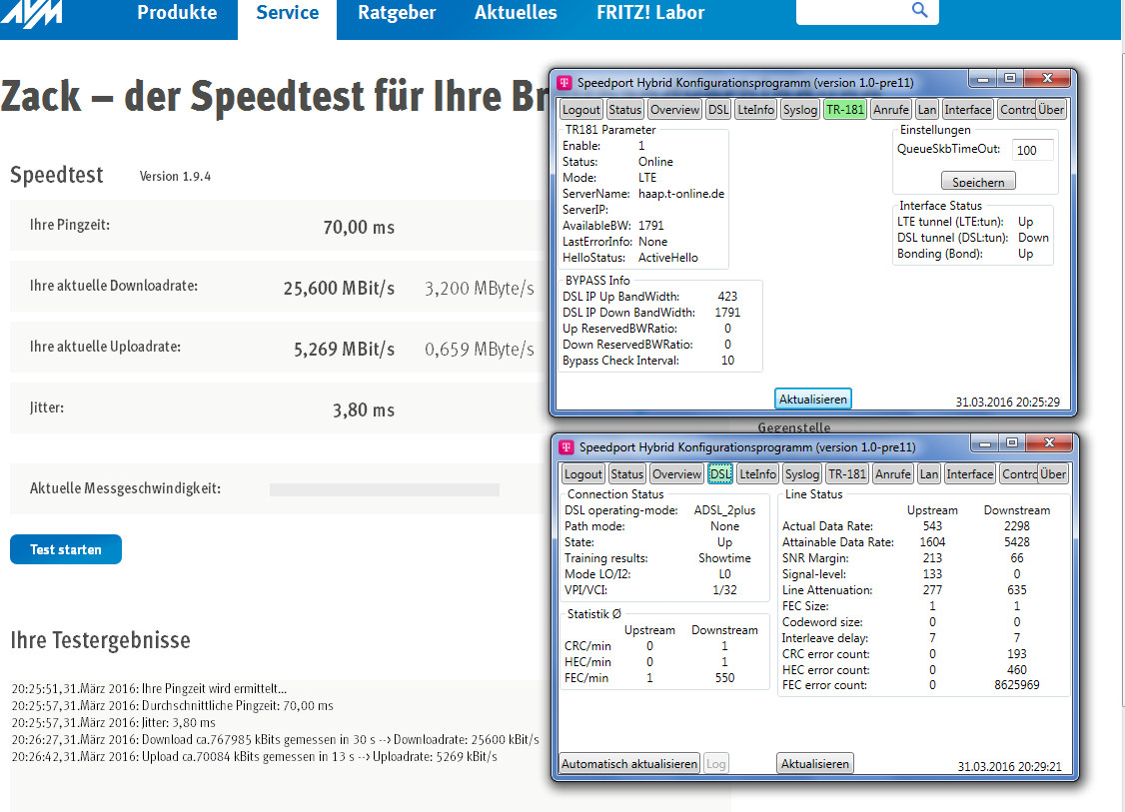Select Über tab in upper Speedport window
1125x812 pixels.
(1051, 110)
